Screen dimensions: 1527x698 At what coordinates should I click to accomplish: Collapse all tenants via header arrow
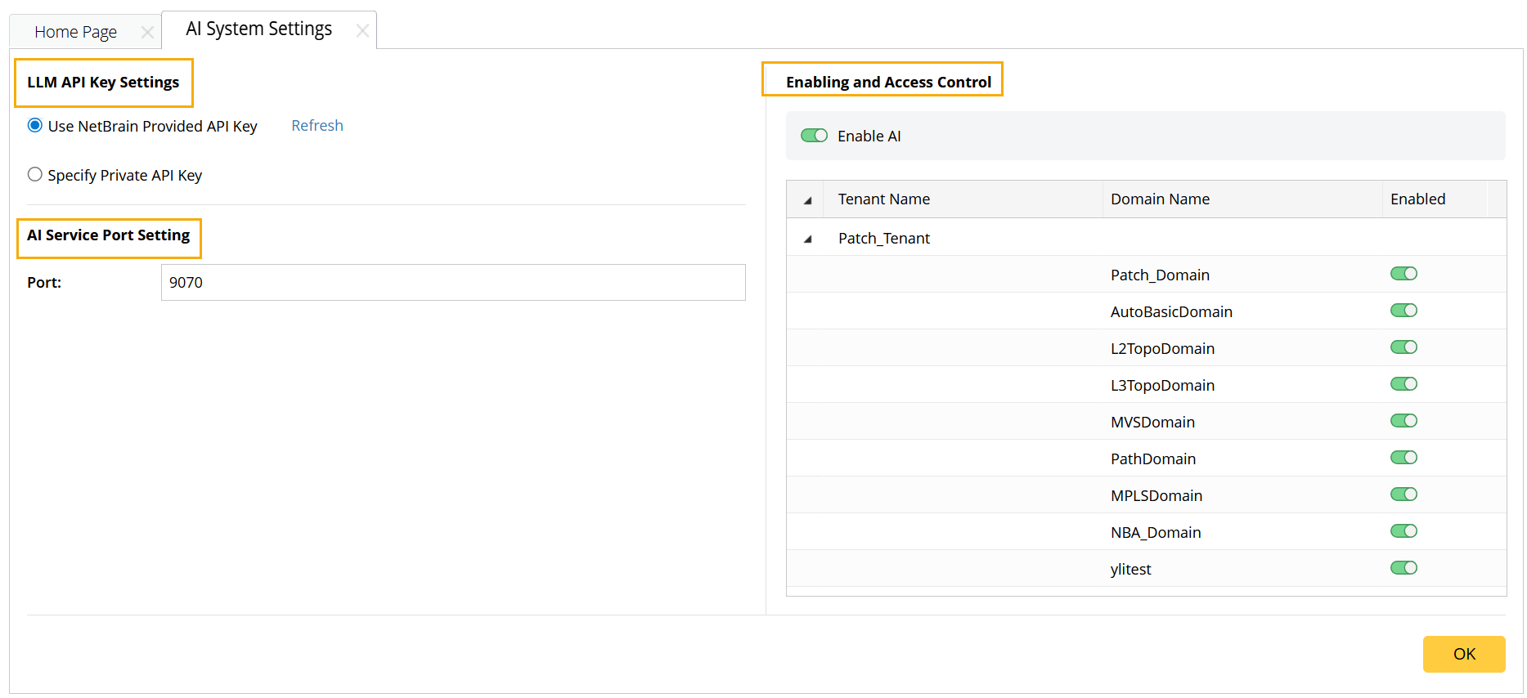[x=807, y=200]
